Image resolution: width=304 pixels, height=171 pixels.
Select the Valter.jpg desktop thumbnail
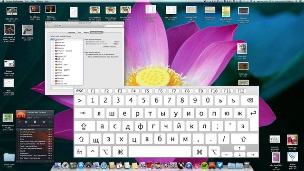coord(243,66)
